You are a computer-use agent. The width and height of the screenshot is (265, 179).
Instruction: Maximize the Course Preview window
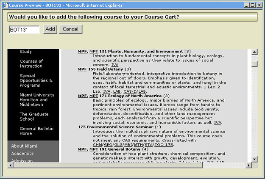tap(253, 5)
